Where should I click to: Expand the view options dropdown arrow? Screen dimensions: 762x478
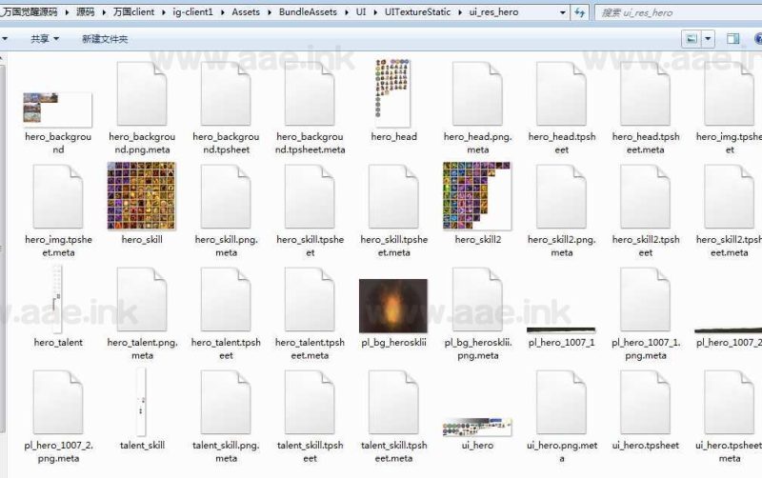708,39
